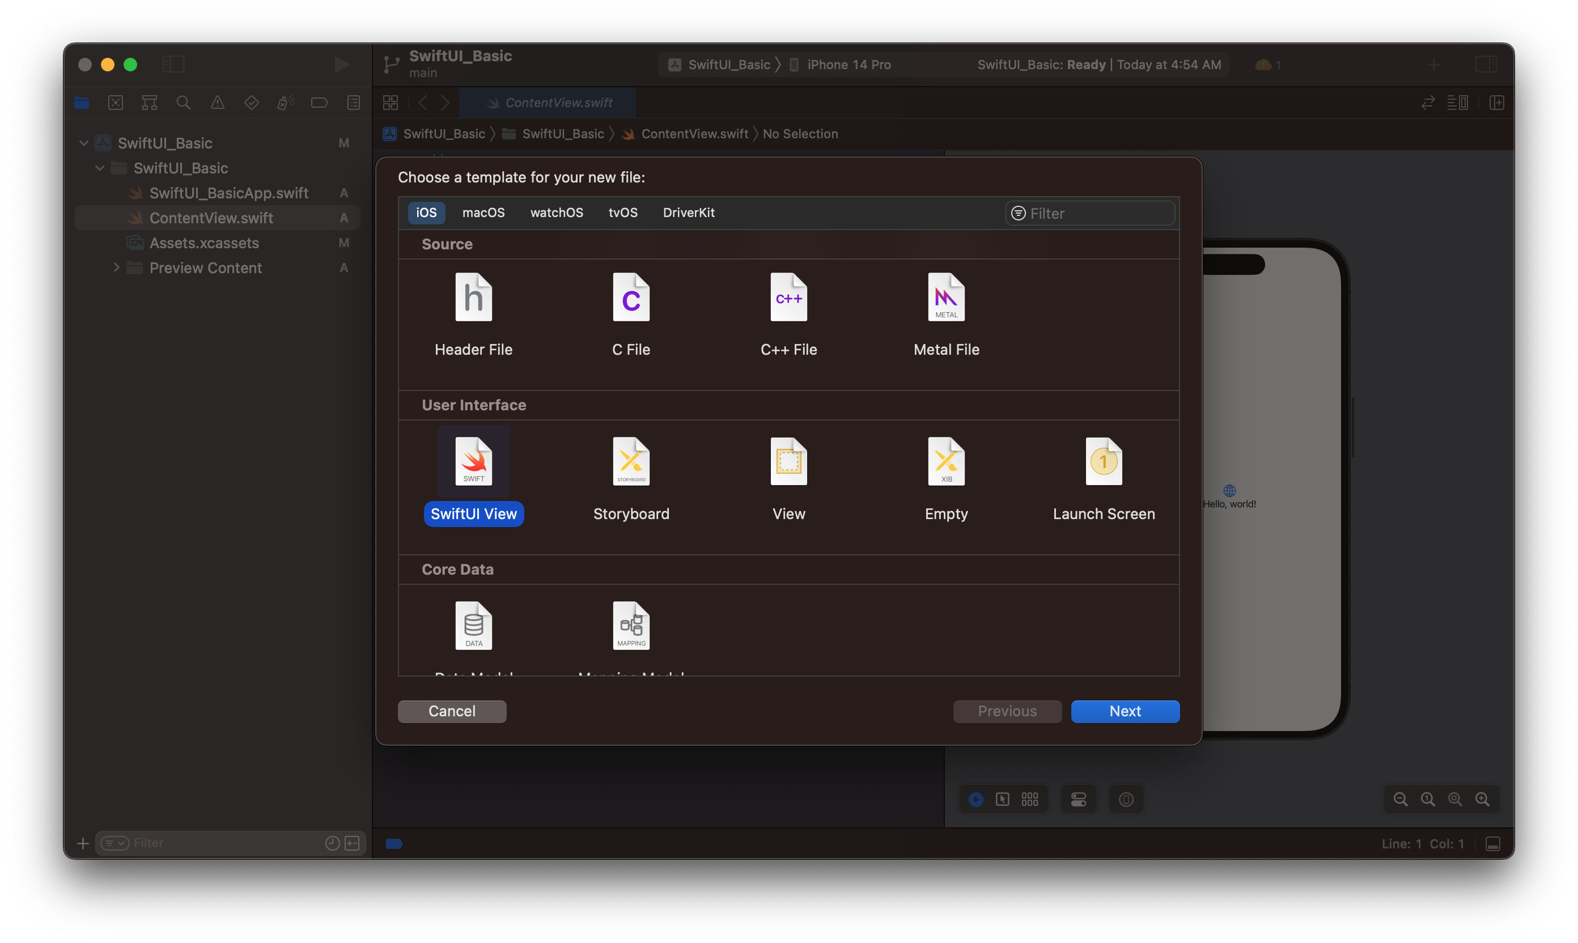Switch to the iOS tab
1578x943 pixels.
tap(426, 213)
